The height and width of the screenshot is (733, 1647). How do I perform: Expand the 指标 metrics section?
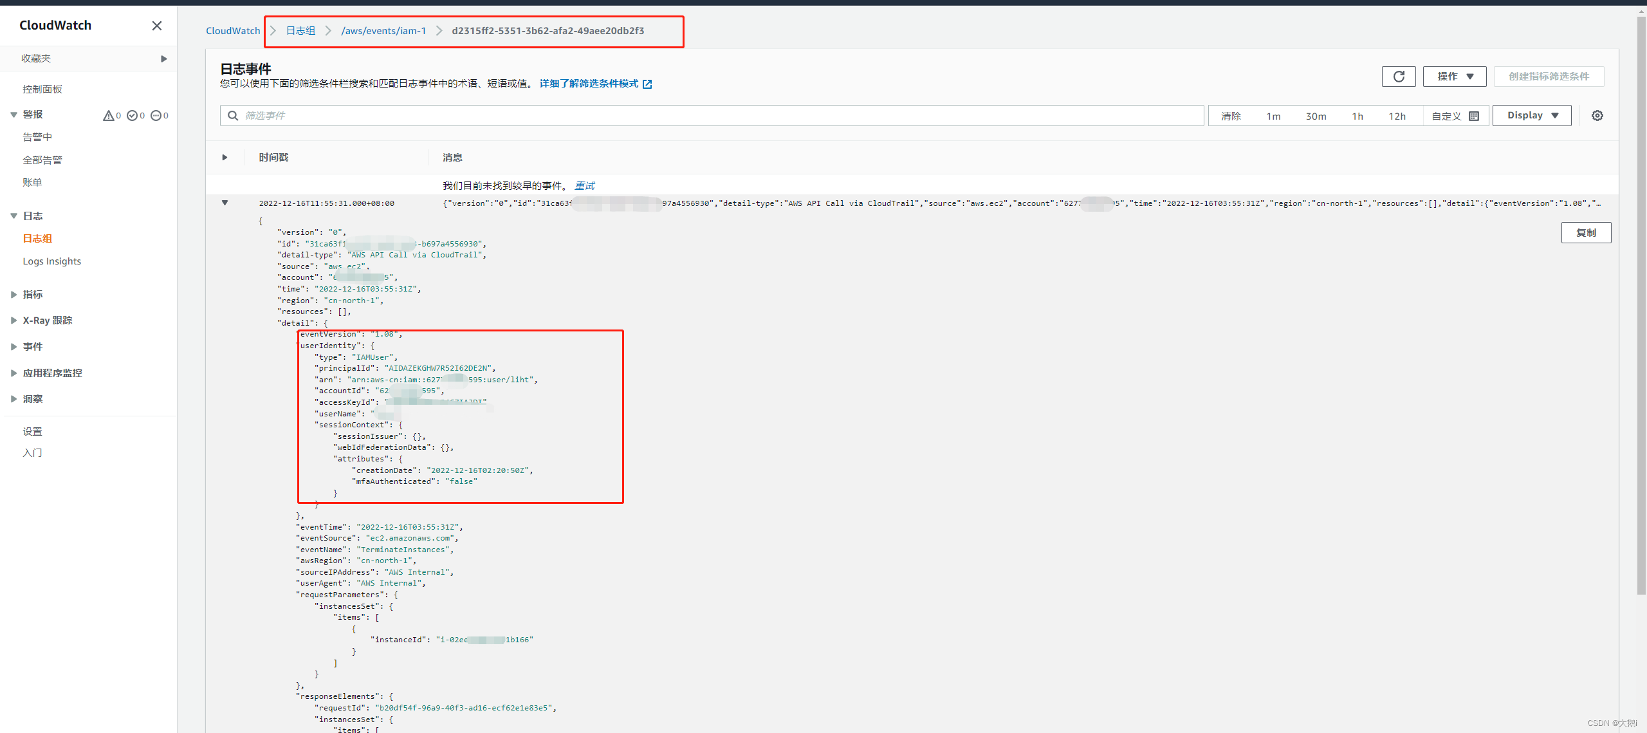[14, 295]
